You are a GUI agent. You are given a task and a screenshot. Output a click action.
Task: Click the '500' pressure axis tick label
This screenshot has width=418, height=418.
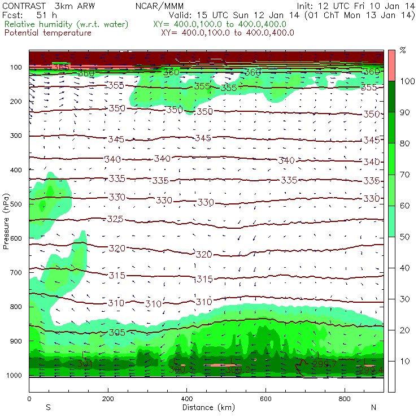point(16,204)
